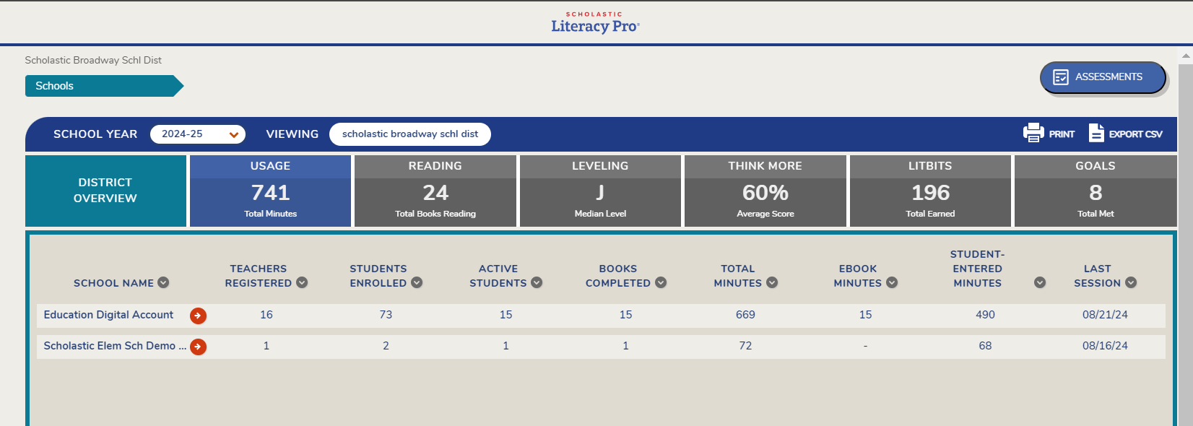Sort by Active Students arrow
Viewport: 1193px width, 426px height.
pyautogui.click(x=537, y=282)
